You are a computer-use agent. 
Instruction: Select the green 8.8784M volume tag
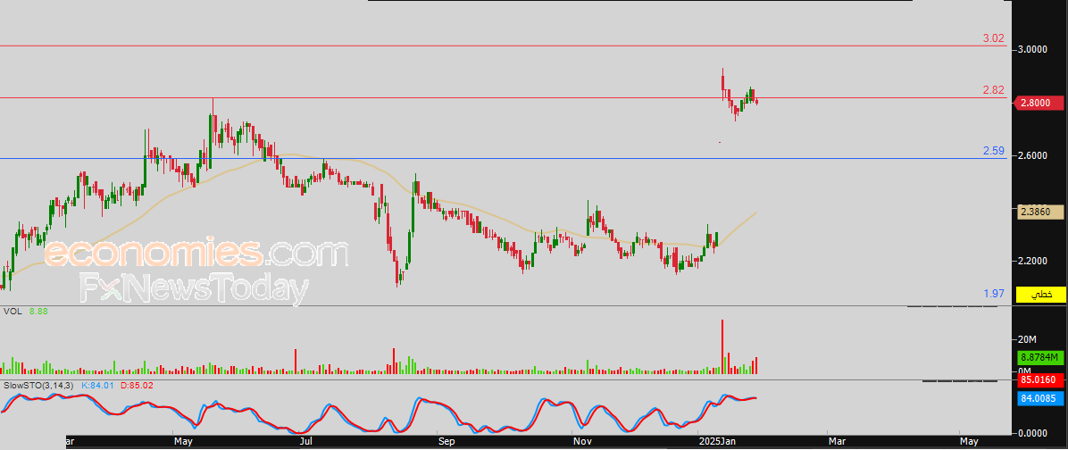click(1040, 357)
